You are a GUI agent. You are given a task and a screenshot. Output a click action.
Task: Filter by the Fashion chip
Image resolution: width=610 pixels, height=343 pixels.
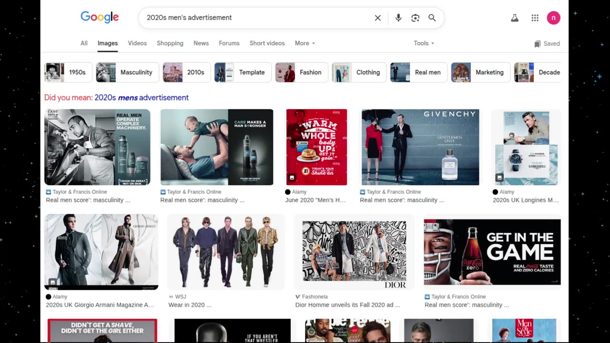(302, 72)
